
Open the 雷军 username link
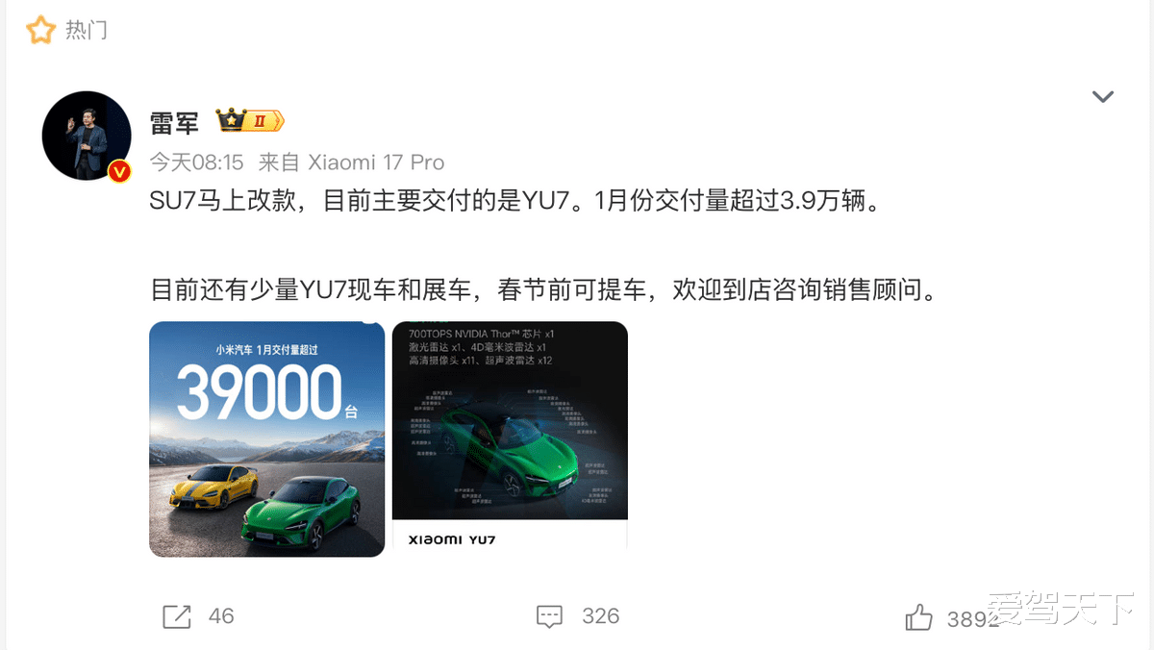[x=174, y=122]
